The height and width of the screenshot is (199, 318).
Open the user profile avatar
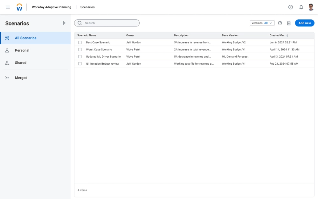click(x=311, y=7)
